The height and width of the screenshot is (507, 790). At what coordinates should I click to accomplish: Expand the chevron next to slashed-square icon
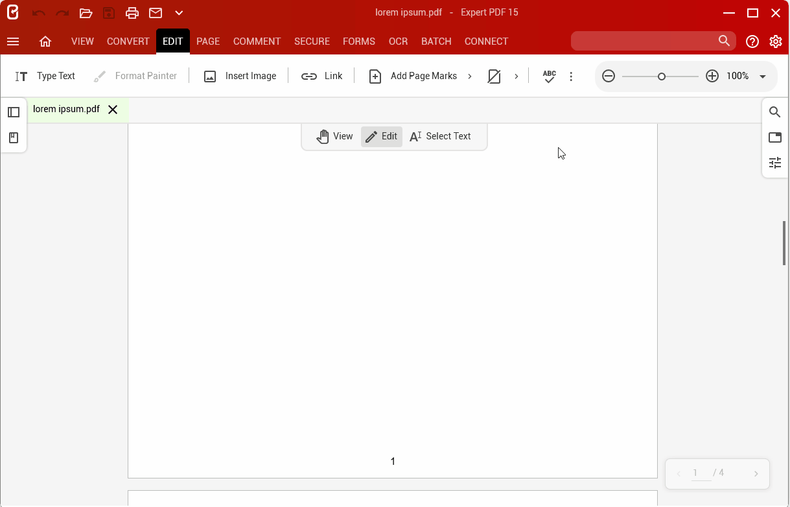click(x=517, y=77)
